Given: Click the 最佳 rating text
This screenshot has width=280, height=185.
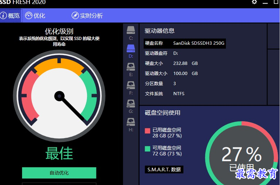Looking at the screenshot, I should 59,153.
